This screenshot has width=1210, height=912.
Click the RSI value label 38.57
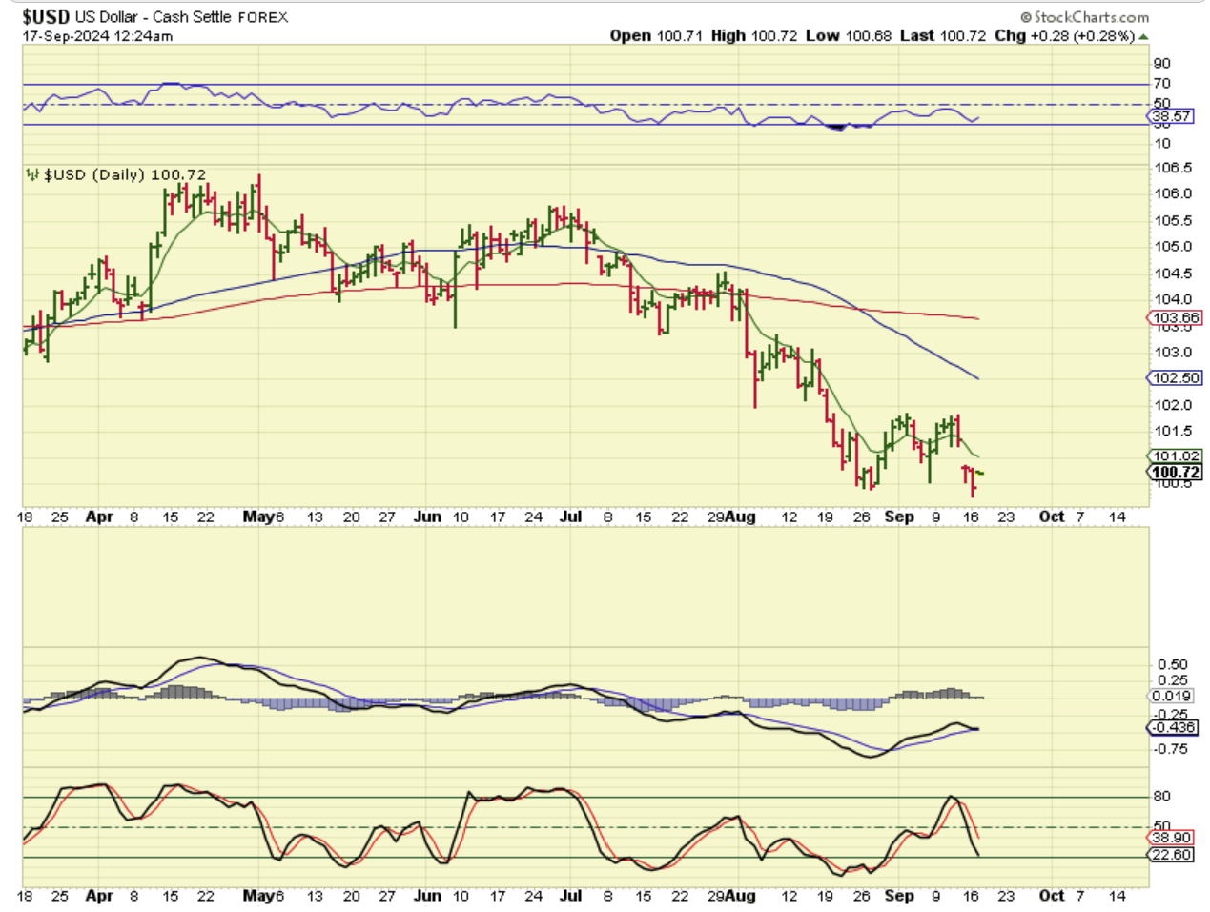(x=1171, y=116)
